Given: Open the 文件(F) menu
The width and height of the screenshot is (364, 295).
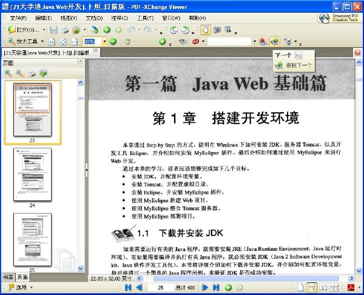Looking at the screenshot, I should tap(18, 18).
